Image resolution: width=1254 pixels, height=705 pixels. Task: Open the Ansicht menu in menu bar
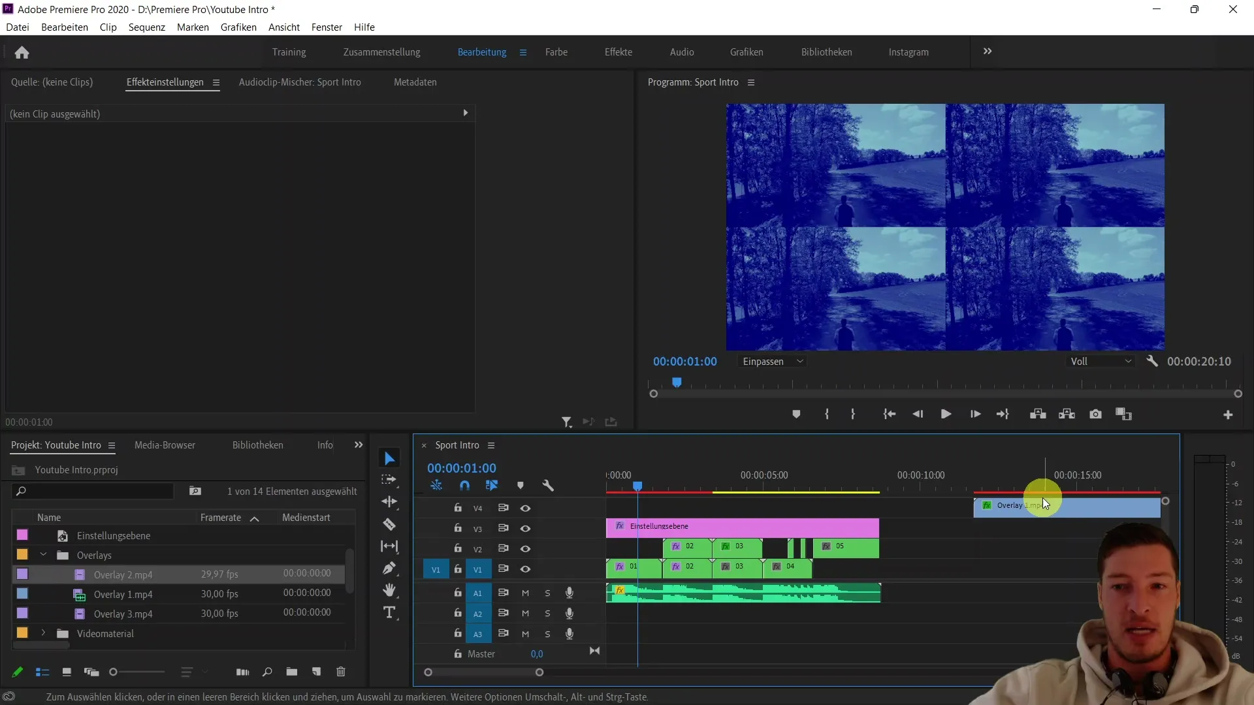[x=284, y=27]
